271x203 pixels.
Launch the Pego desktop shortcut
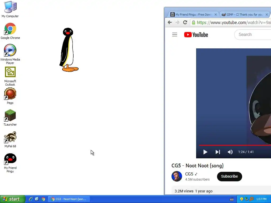click(10, 96)
